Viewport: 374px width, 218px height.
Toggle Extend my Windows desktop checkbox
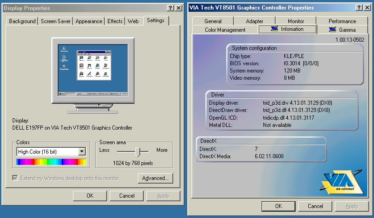coord(15,178)
